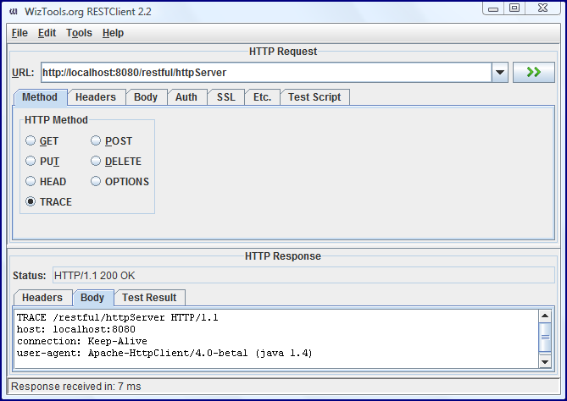Open the Help menu
The height and width of the screenshot is (401, 567).
113,33
